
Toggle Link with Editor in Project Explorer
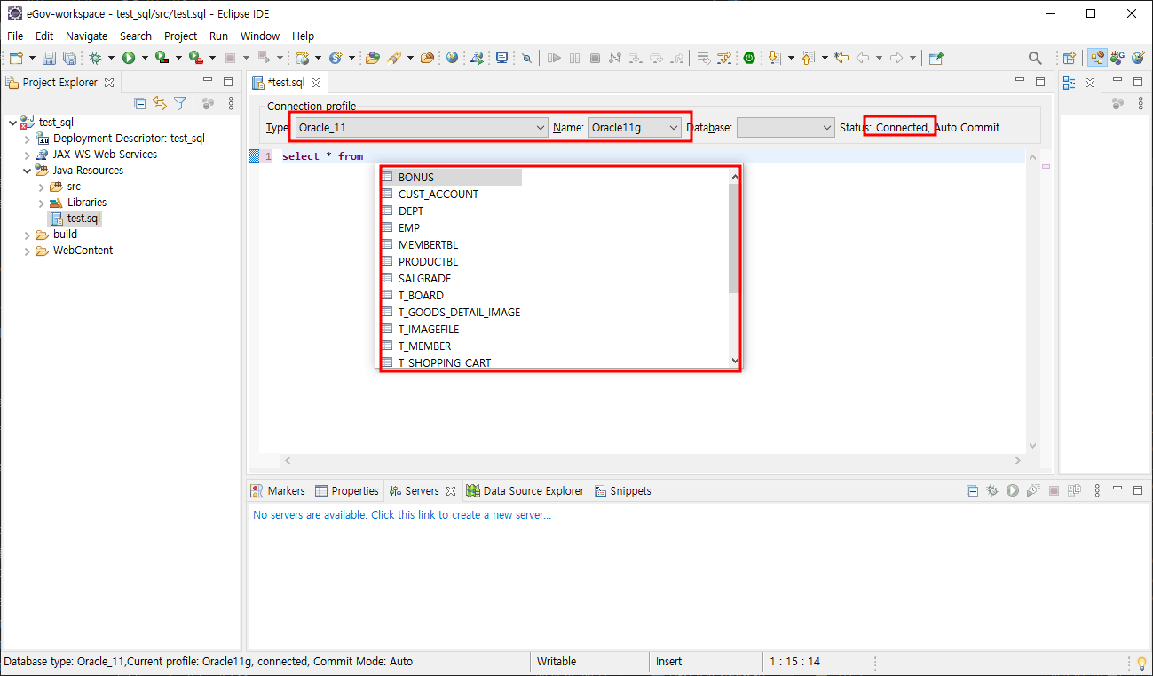160,103
